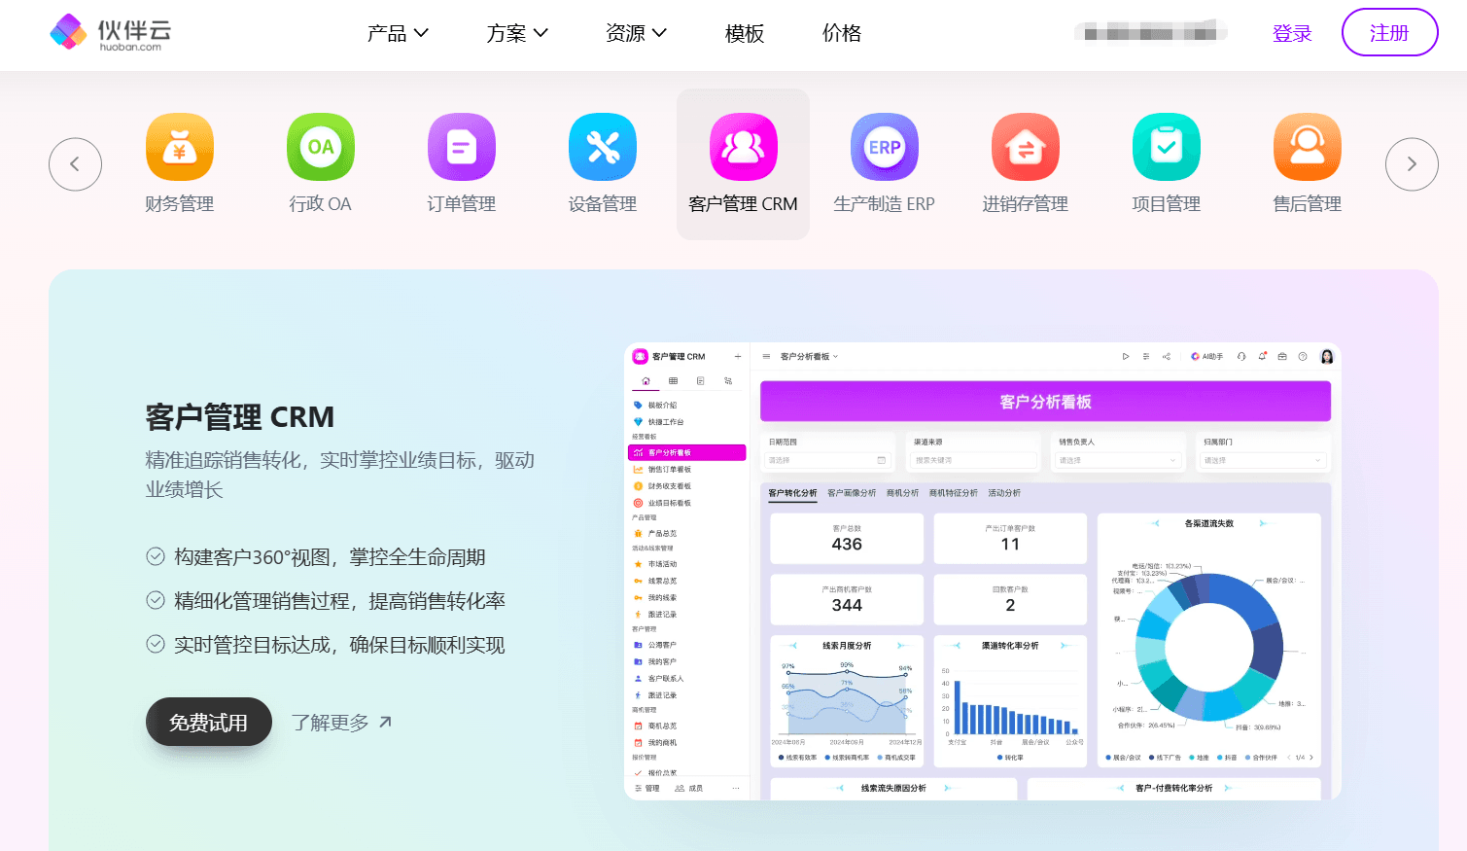Open the 归属部门 select dropdown
Image resolution: width=1467 pixels, height=851 pixels.
coord(1264,460)
